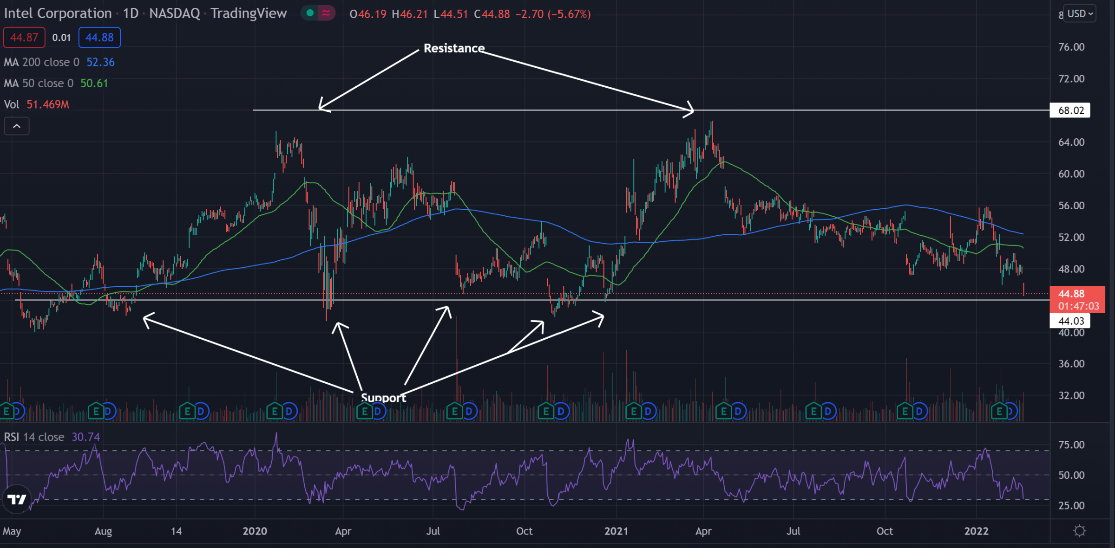Image resolution: width=1115 pixels, height=548 pixels.
Task: Open earnings E marker near Oct 2020
Action: click(546, 411)
